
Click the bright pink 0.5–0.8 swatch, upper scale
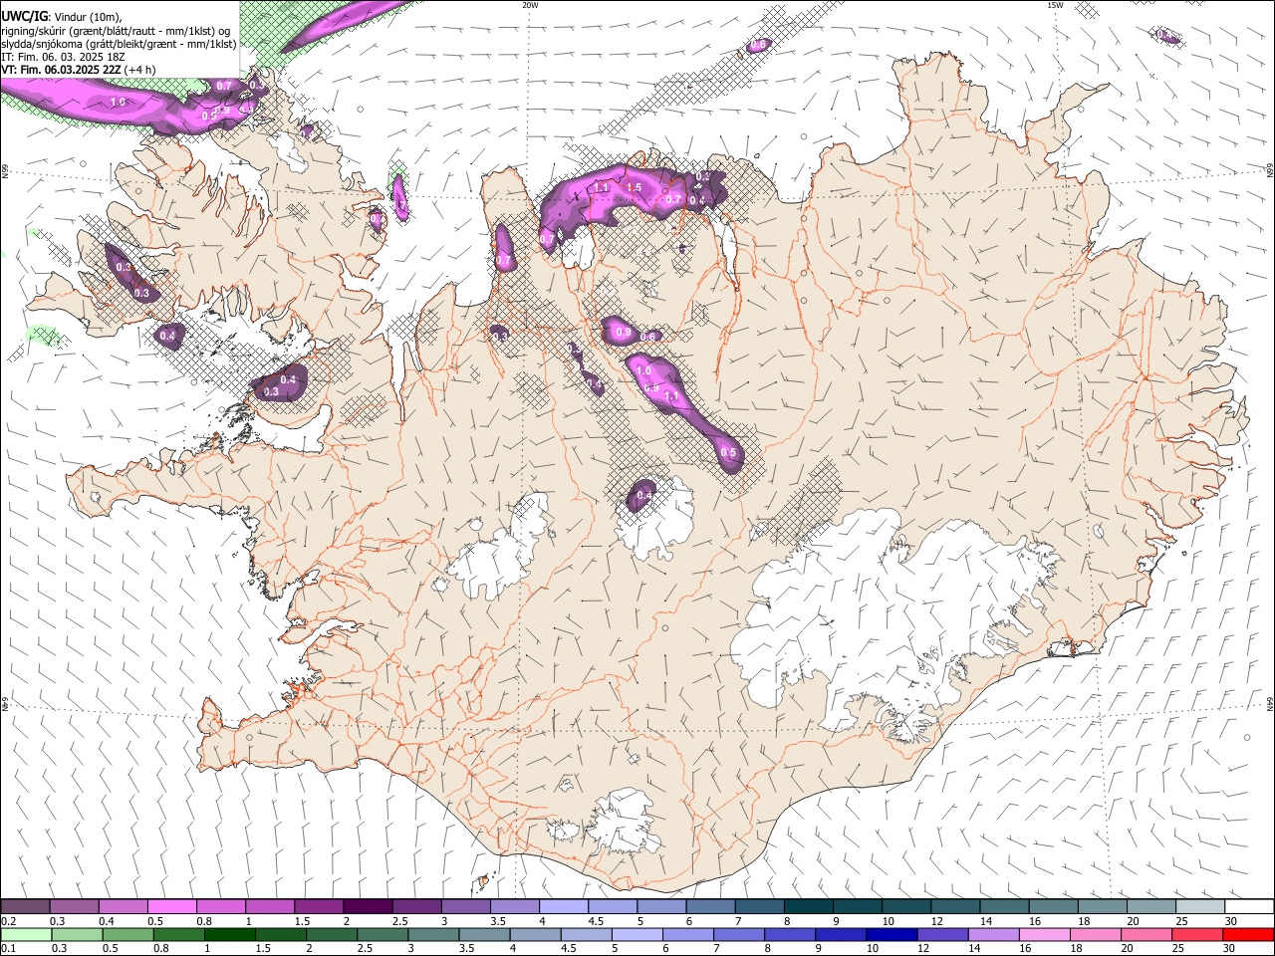coord(171,906)
